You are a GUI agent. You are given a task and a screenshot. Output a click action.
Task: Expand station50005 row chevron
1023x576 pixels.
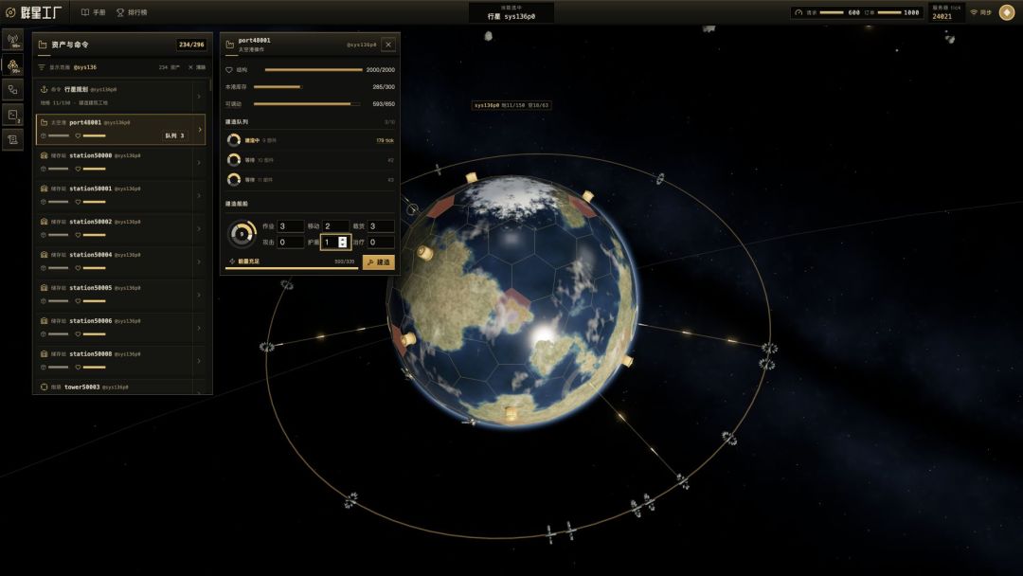pos(199,295)
